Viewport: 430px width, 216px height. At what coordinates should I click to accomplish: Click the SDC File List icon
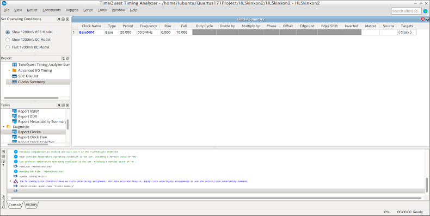(15, 76)
